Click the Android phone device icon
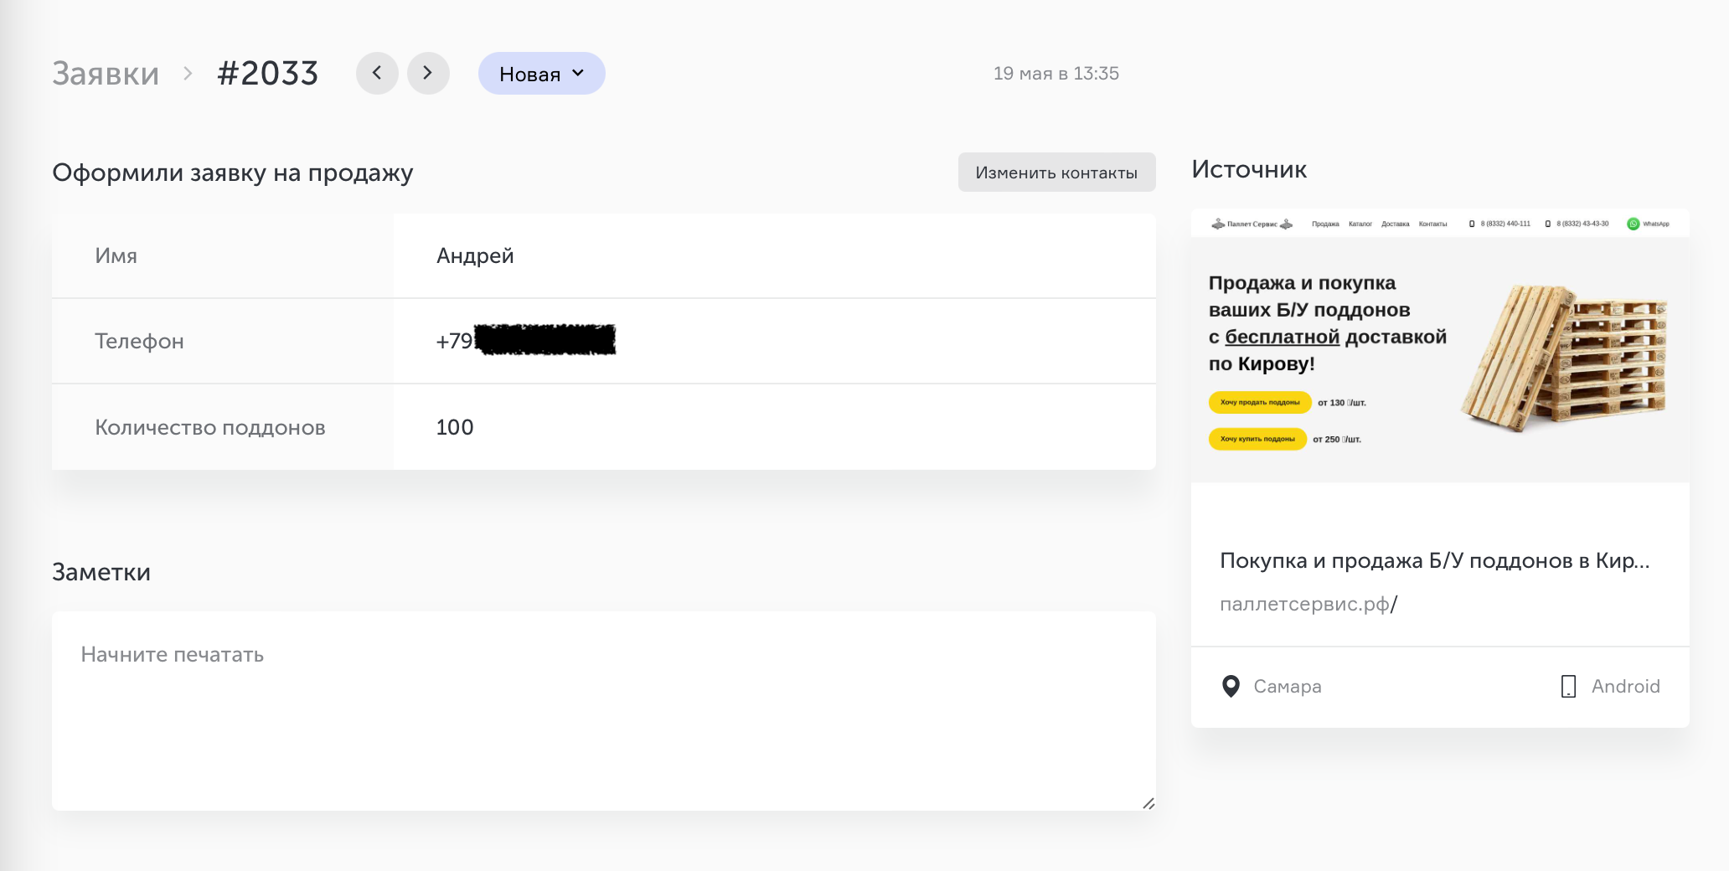This screenshot has width=1729, height=871. 1568,687
